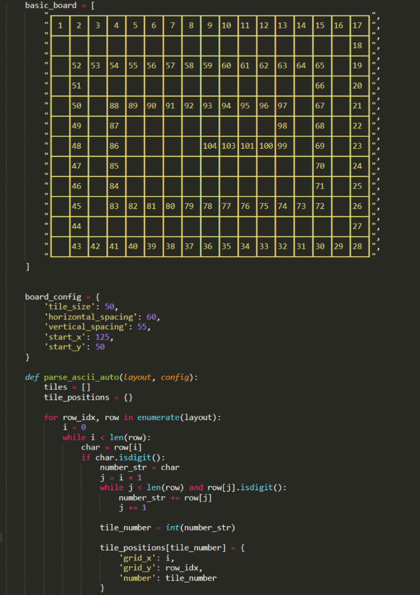Click the 'j = i + 1' line

121,478
